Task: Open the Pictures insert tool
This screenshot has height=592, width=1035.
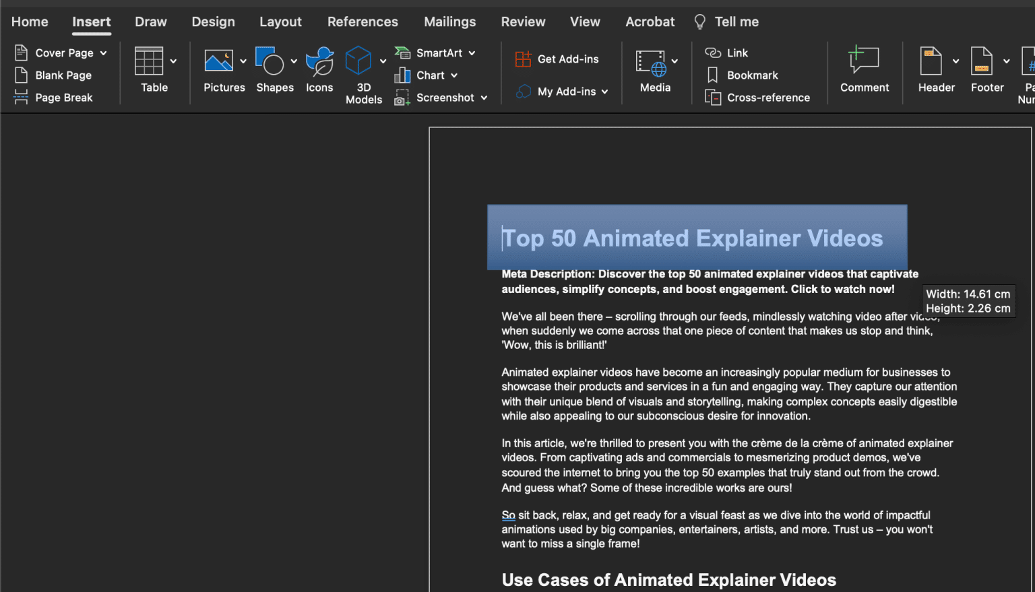Action: click(x=224, y=69)
